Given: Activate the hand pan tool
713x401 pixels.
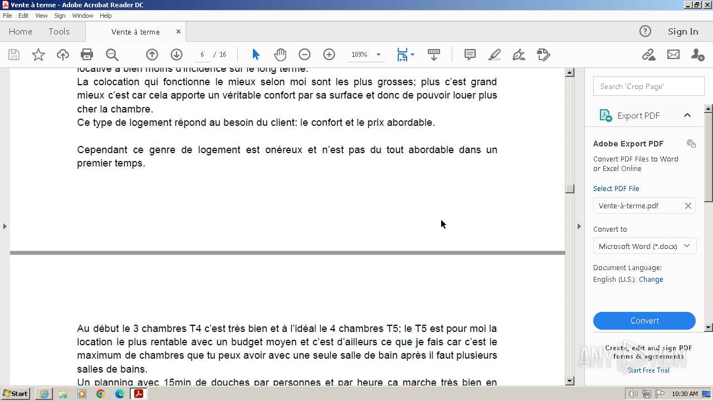Looking at the screenshot, I should click(280, 55).
